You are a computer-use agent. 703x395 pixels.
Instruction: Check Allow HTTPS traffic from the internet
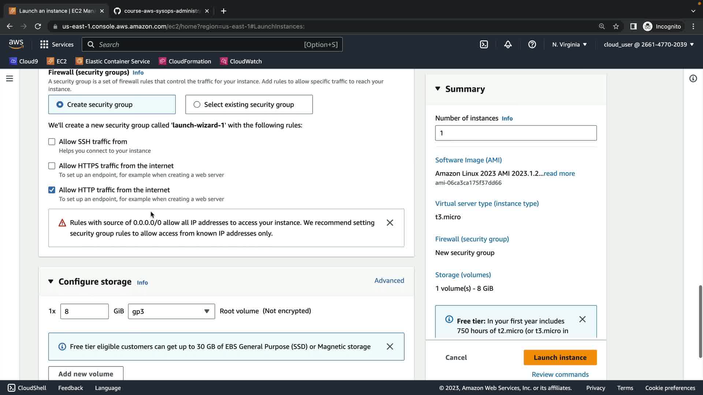(52, 166)
